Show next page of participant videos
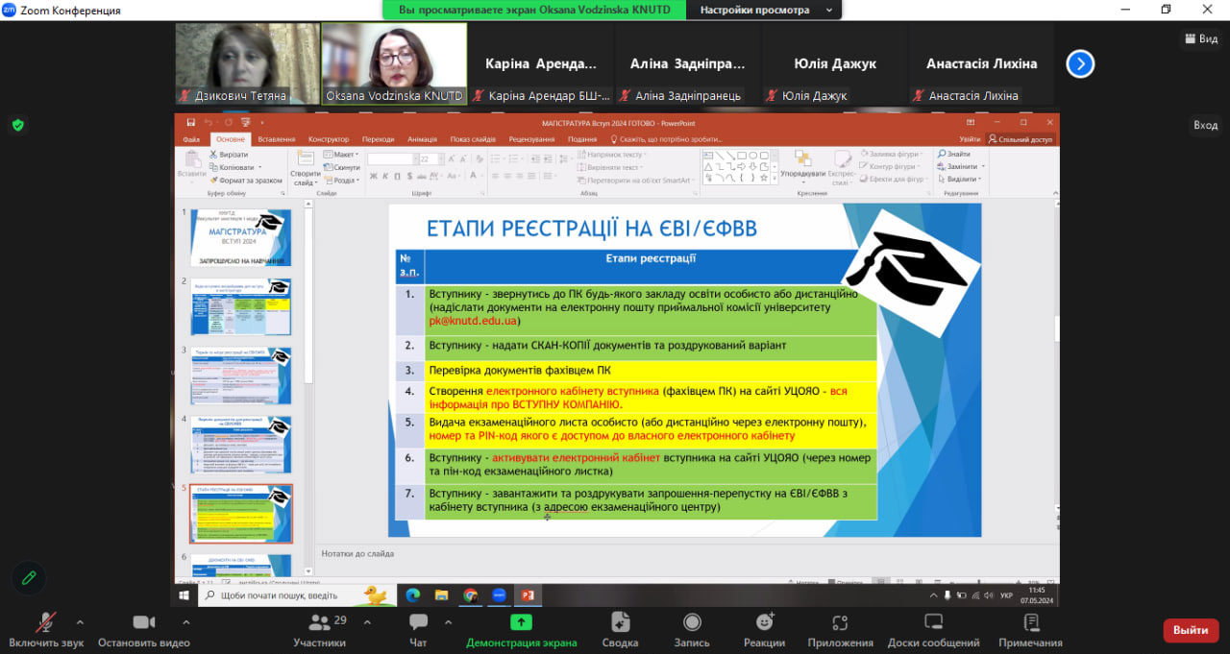Image resolution: width=1230 pixels, height=654 pixels. [1080, 63]
